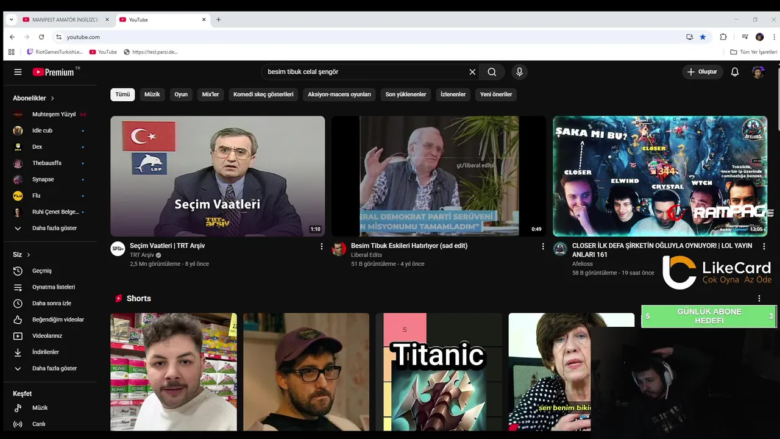Viewport: 780px width, 439px height.
Task: Open Besim Tibuk Eskileri Hatırlıyor title
Action: click(x=409, y=246)
